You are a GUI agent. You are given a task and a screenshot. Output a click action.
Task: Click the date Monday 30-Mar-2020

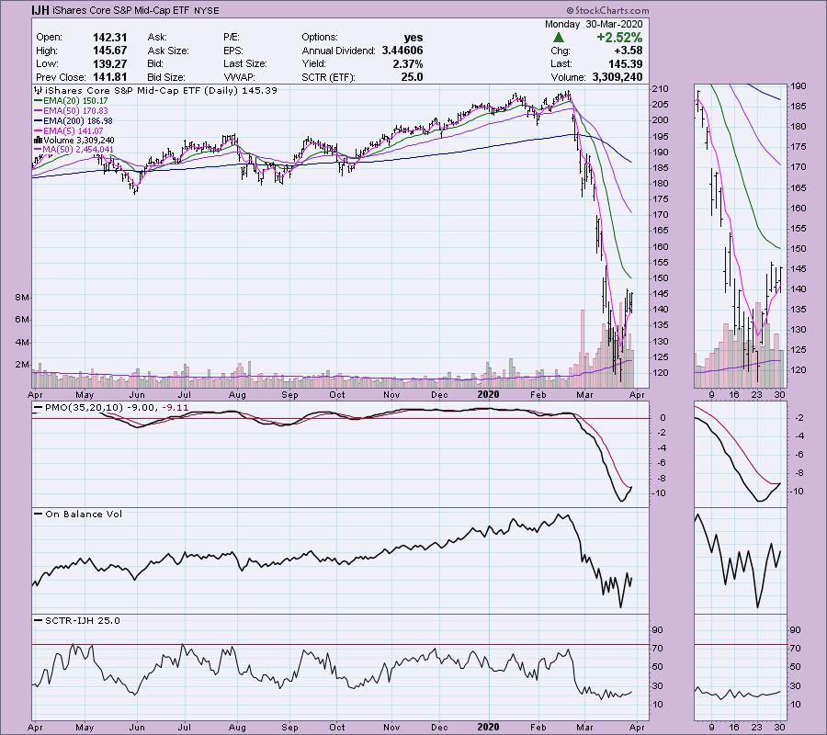pyautogui.click(x=594, y=24)
